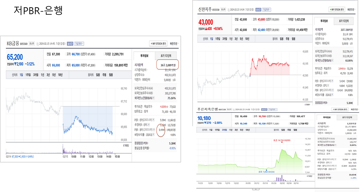Screen dimensions: 361x192
Task: Click help icon beside PER EPS(2023.09) in 푸른저축은행
Action: pyautogui.click(x=335, y=159)
